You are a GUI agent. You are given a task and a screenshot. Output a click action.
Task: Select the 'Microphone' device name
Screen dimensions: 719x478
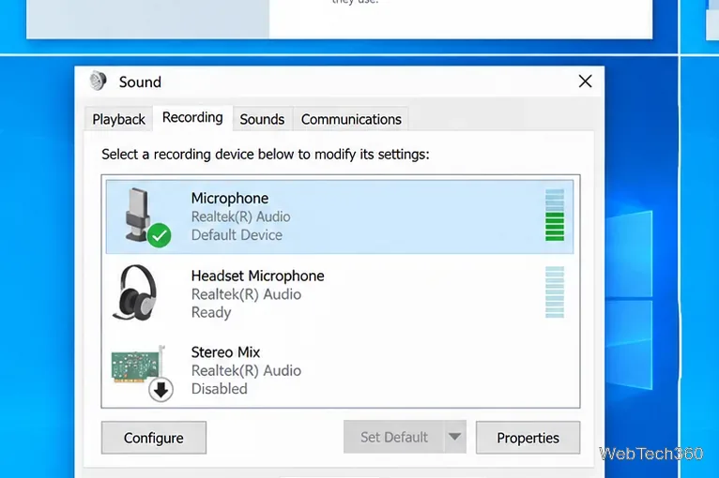point(230,199)
